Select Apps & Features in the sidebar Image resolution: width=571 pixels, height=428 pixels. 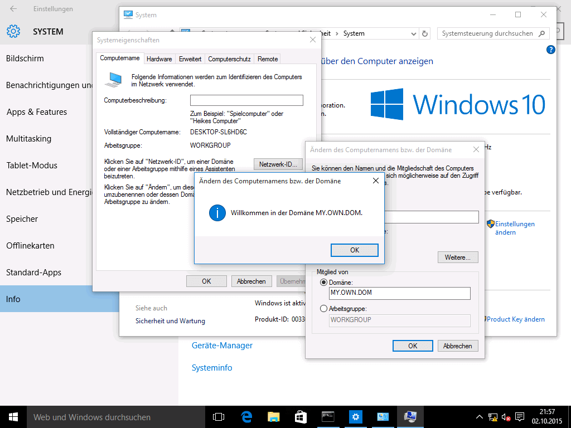click(36, 111)
